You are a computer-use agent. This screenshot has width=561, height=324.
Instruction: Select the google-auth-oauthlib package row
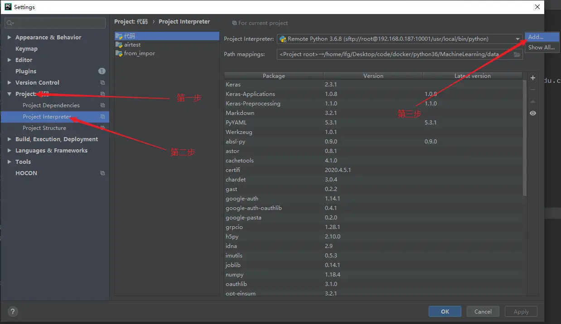[373, 208]
